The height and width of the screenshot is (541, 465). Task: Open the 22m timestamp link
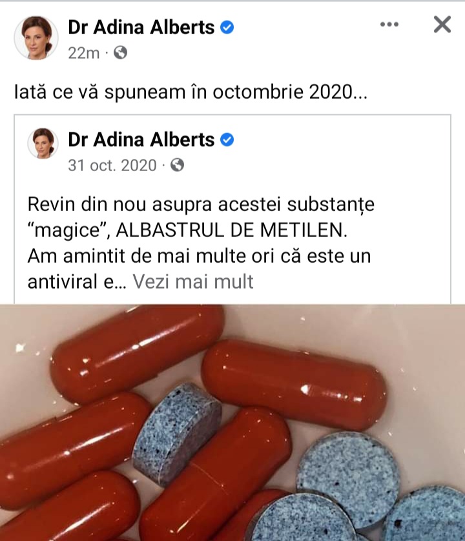tap(84, 53)
